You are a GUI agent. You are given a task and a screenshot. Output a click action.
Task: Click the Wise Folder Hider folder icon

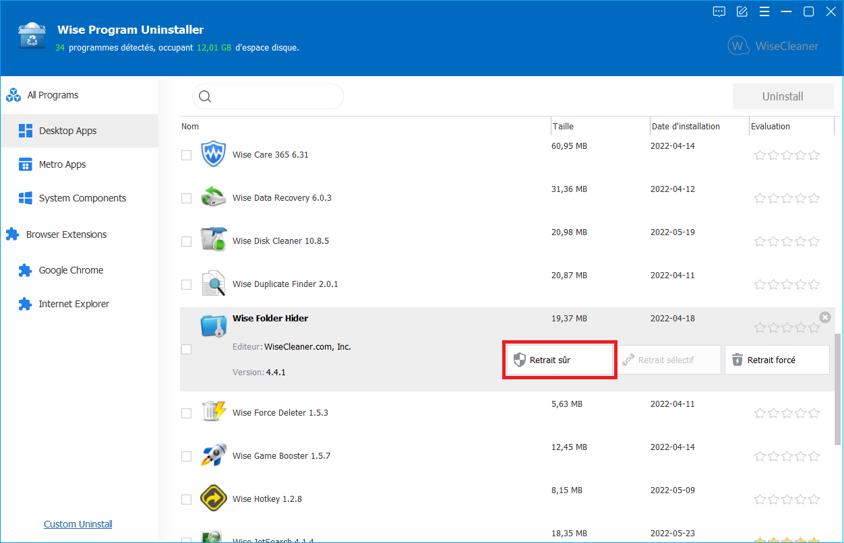(214, 325)
